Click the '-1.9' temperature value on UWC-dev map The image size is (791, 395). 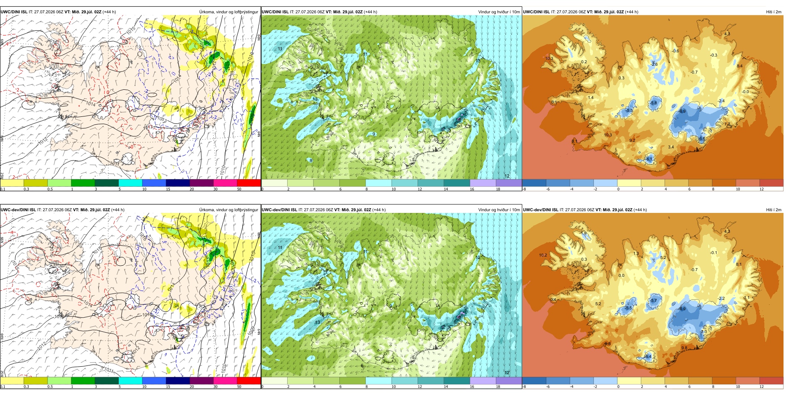[584, 233]
